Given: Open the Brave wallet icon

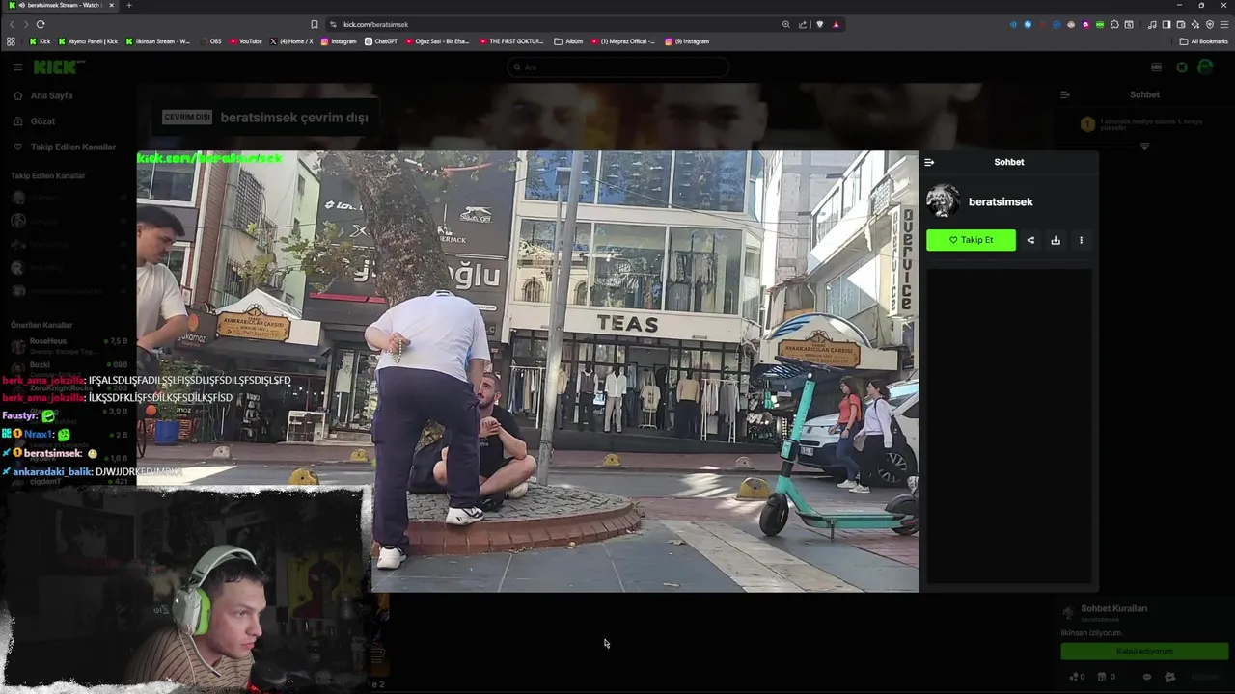Looking at the screenshot, I should [1181, 24].
